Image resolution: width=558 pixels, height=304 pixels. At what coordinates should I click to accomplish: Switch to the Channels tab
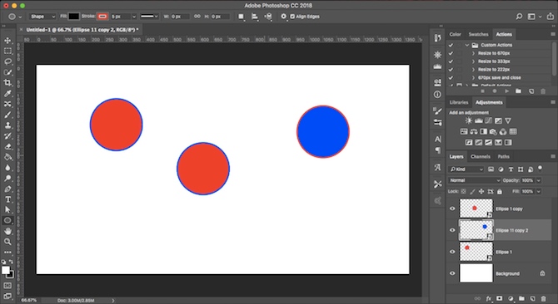click(x=480, y=156)
